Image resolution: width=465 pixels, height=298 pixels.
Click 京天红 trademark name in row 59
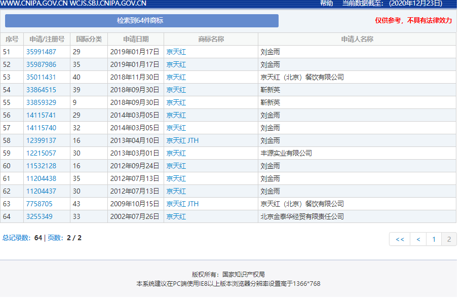176,153
